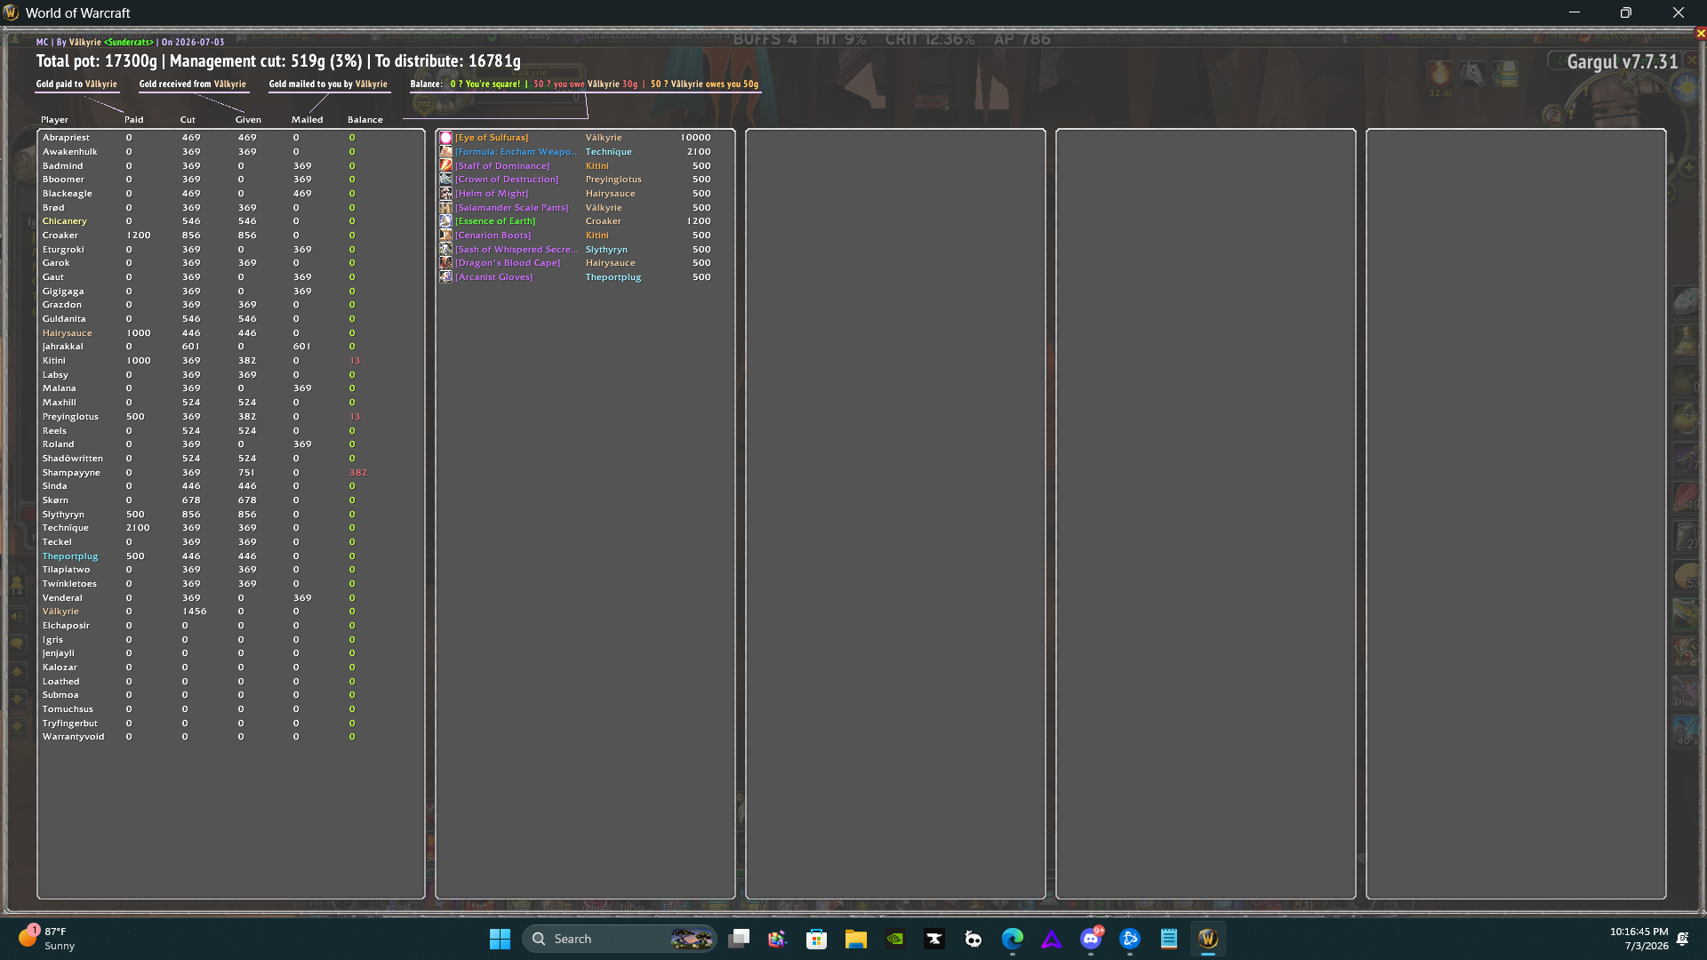Select player Abrapriest in the list
Viewport: 1707px width, 960px height.
point(66,138)
